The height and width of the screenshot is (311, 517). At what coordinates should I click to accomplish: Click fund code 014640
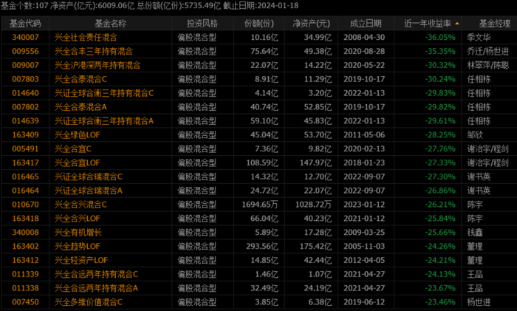[x=25, y=93]
